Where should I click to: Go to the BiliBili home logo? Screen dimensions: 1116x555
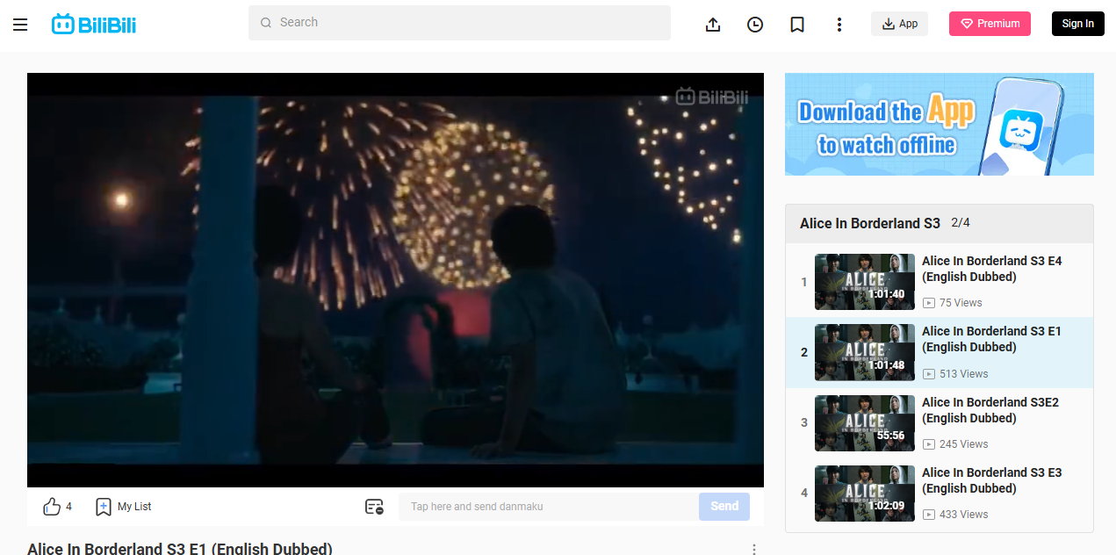94,25
